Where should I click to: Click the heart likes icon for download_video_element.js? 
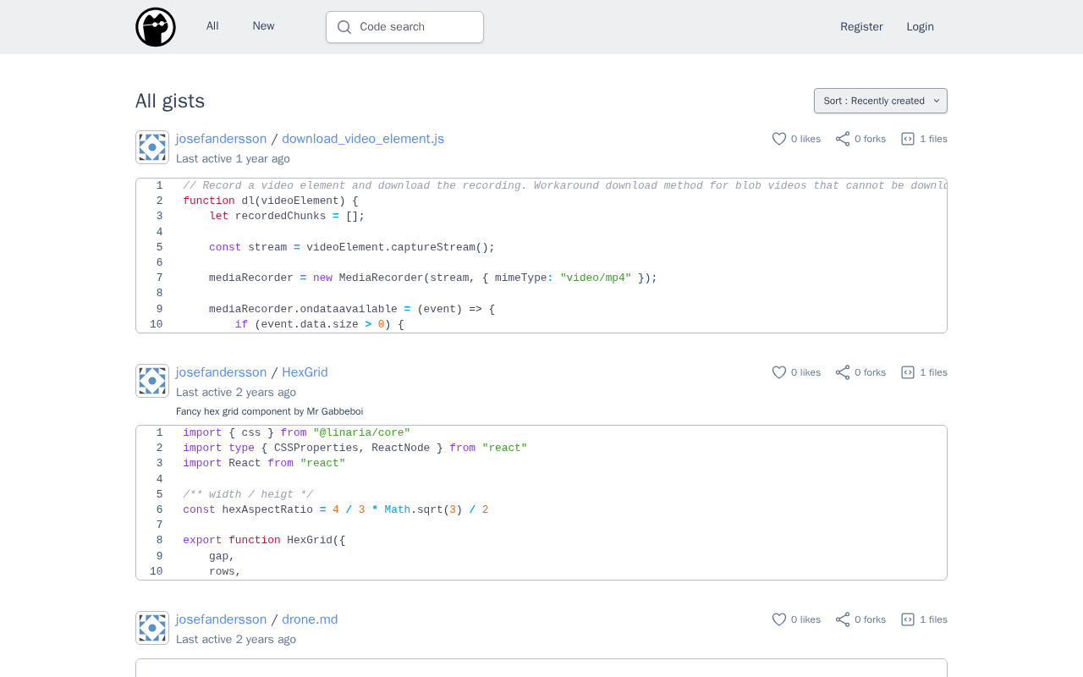coord(779,139)
